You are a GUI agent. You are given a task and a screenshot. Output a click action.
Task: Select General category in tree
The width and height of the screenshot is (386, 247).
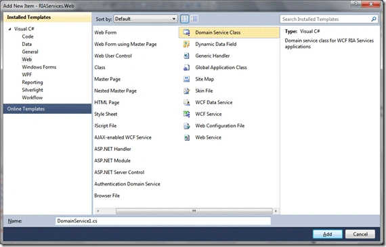(30, 51)
